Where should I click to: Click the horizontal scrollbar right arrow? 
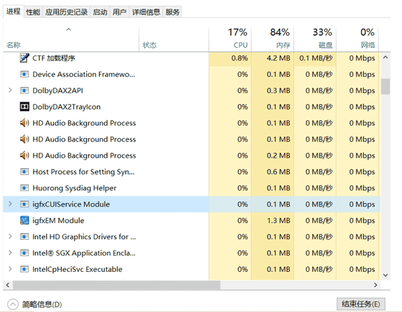click(376, 285)
